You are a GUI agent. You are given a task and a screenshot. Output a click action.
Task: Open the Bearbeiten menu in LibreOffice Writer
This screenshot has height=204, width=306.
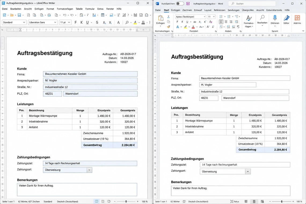[16, 9]
